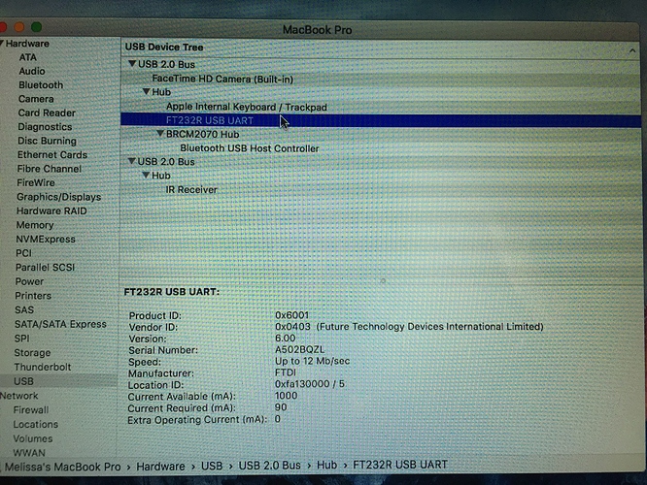Collapse the Hub above IR Receiver

(x=146, y=176)
